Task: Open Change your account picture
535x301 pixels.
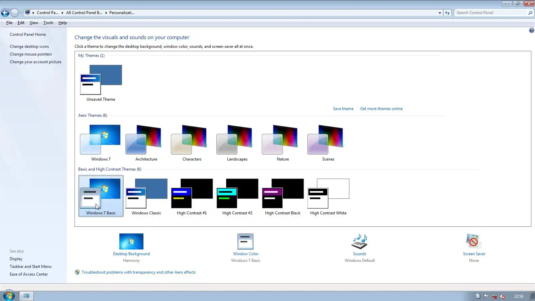Action: [35, 62]
